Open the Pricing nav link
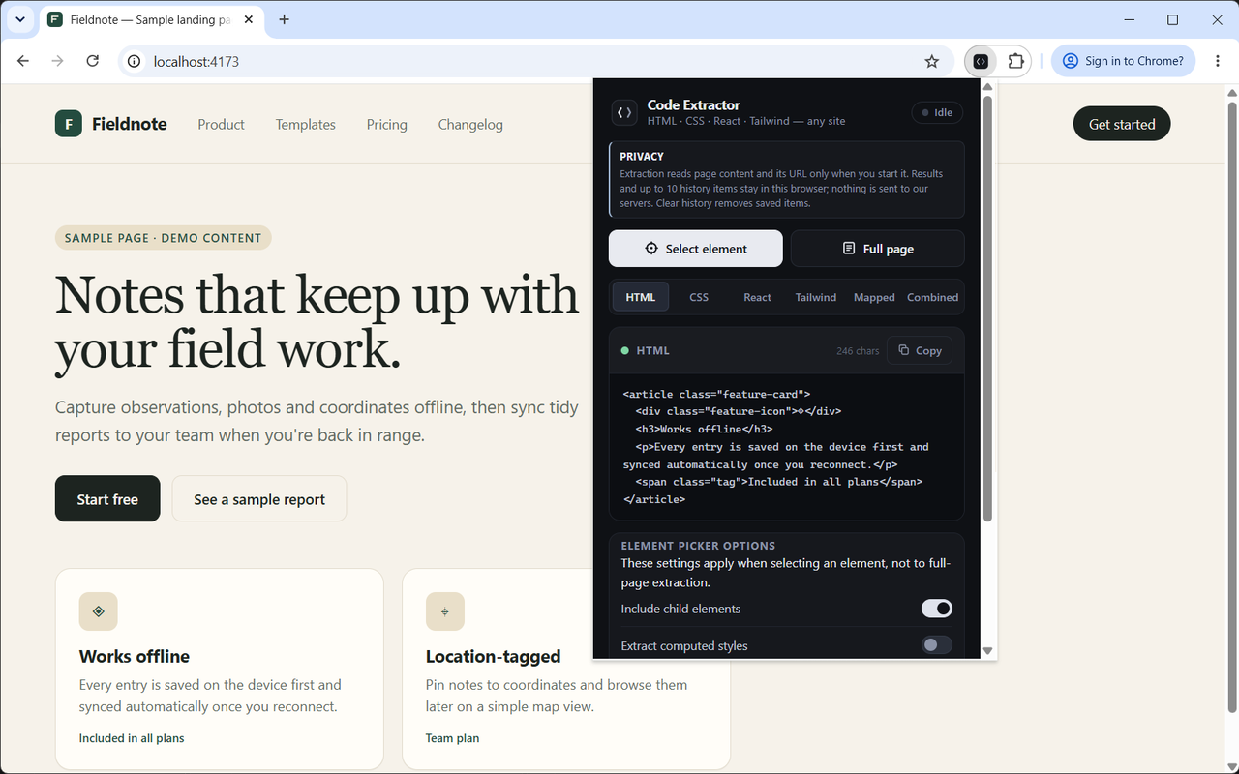 click(386, 124)
